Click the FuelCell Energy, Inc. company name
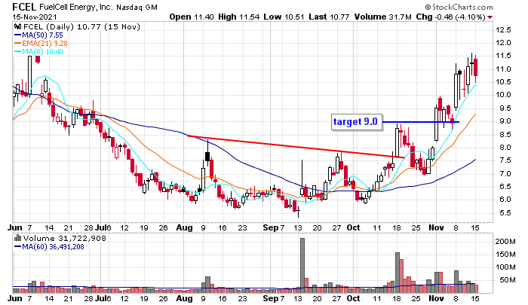528x305 pixels. pyautogui.click(x=75, y=7)
